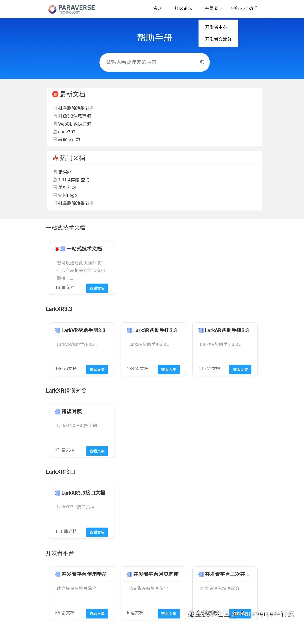Open 社区论坛 in the top navigation
Viewport: 304px width, 627px height.
click(x=183, y=9)
